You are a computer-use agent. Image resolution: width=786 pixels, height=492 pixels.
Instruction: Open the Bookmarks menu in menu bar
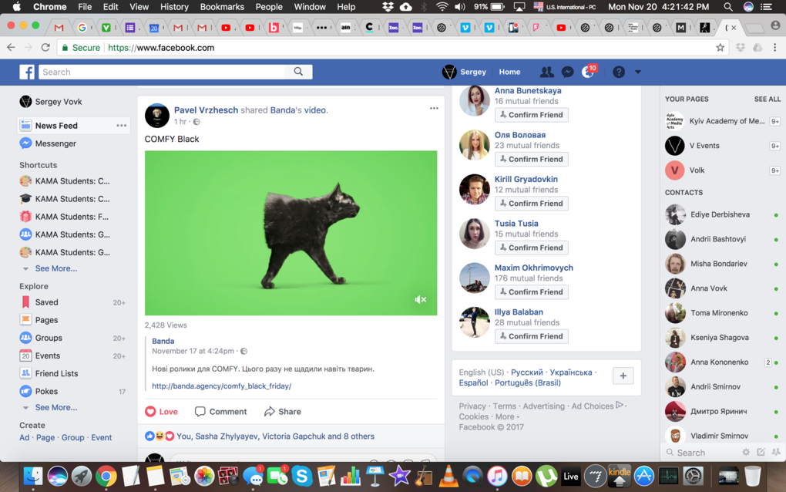click(222, 7)
